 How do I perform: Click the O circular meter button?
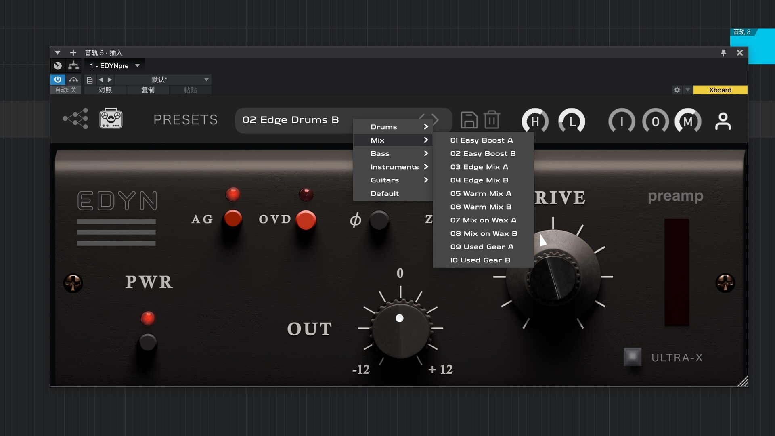pos(655,121)
